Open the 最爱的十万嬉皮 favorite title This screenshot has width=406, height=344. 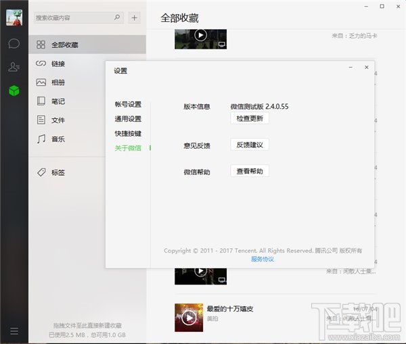coord(230,309)
